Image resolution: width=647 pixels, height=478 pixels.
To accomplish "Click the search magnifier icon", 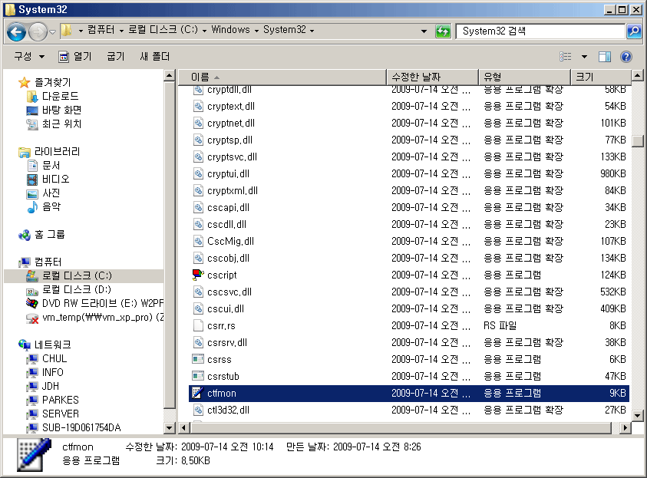I will pos(634,31).
